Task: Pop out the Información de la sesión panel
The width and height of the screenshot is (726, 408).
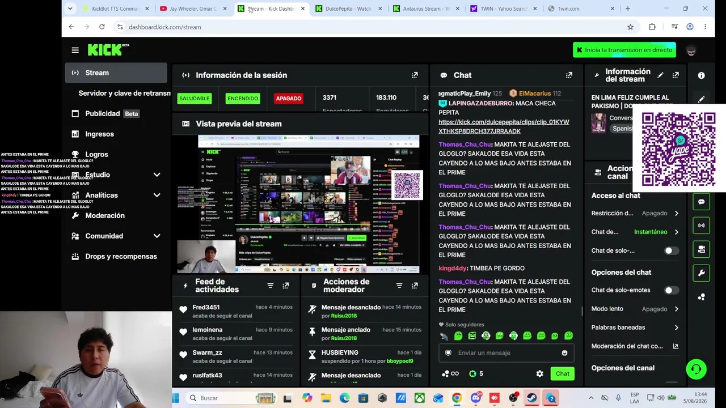Action: pyautogui.click(x=415, y=75)
